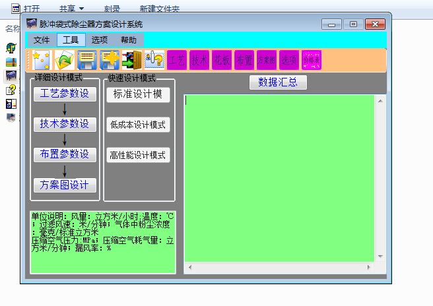This screenshot has width=433, height=306.
Task: Click the 工艺参数设 button
Action: coord(65,94)
